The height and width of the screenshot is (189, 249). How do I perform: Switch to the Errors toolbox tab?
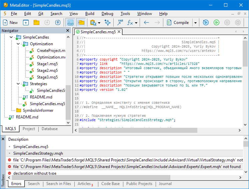coord(16,184)
